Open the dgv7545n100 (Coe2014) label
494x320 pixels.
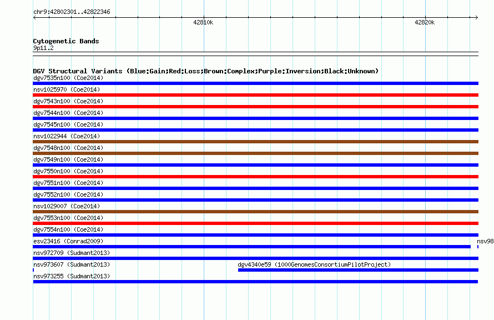[x=68, y=124]
